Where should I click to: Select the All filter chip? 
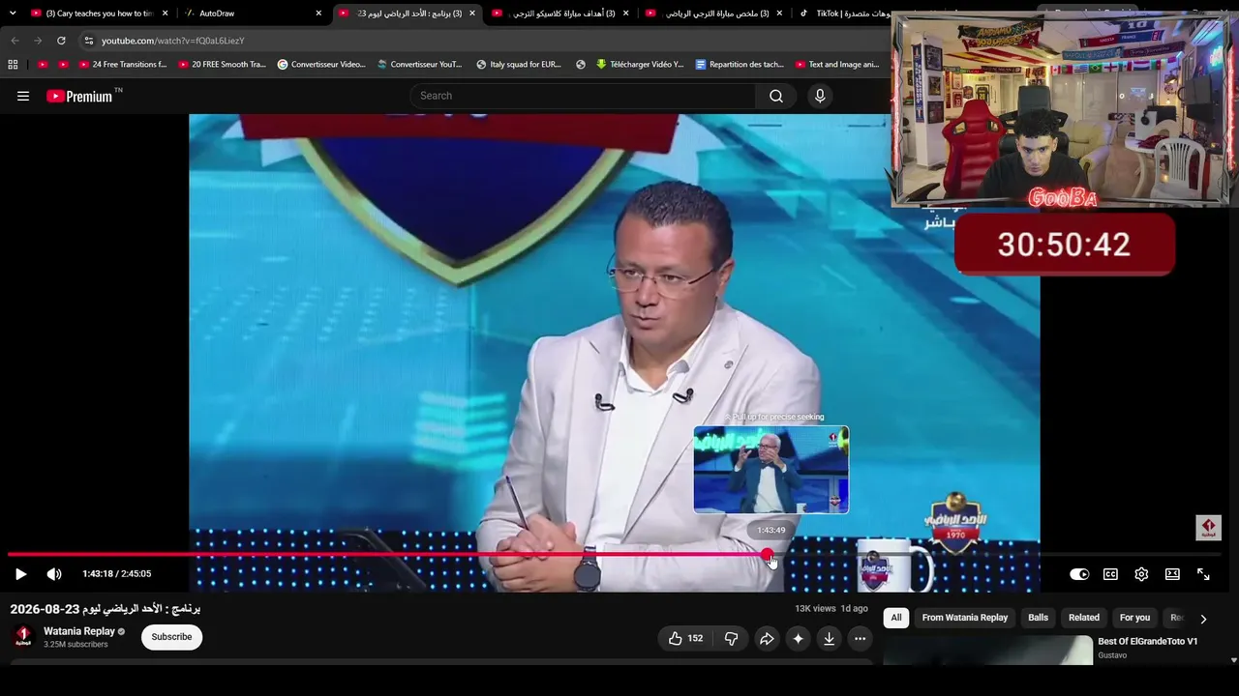(x=896, y=618)
